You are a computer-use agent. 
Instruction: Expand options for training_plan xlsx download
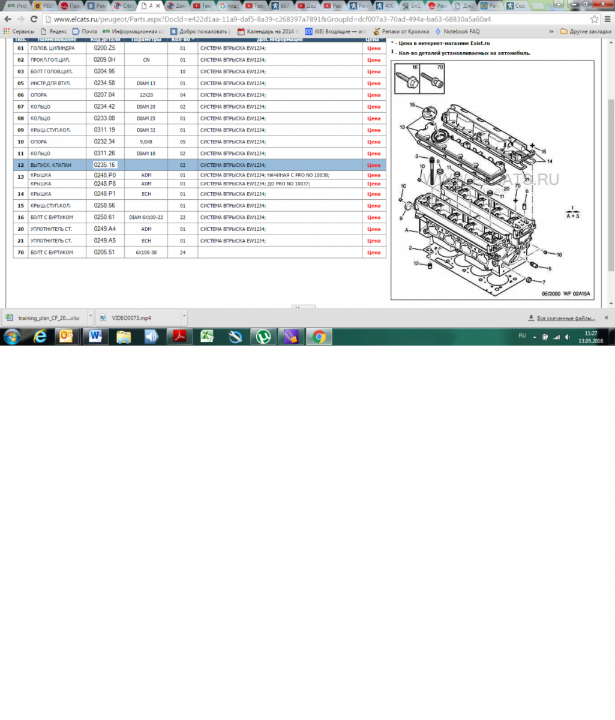91,317
